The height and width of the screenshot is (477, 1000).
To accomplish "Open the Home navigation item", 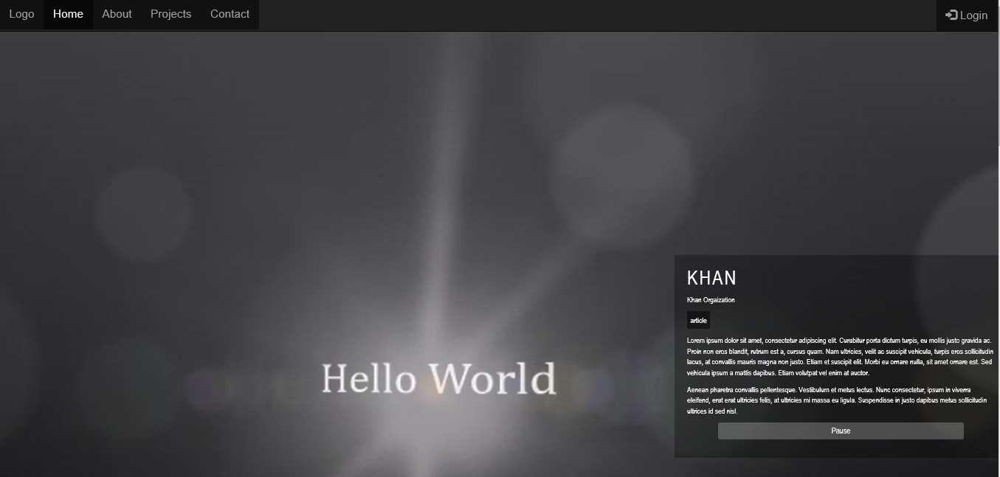I will 68,14.
